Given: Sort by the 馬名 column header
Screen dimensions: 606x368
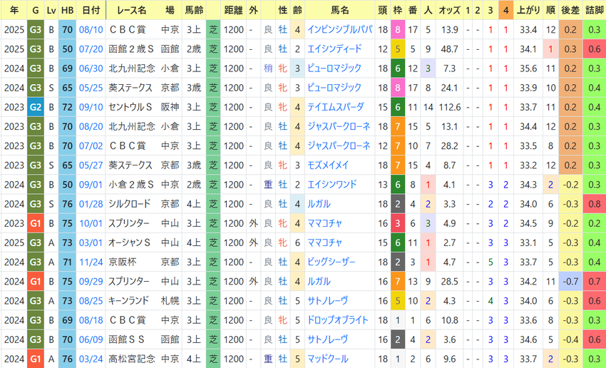Looking at the screenshot, I should click(x=339, y=10).
